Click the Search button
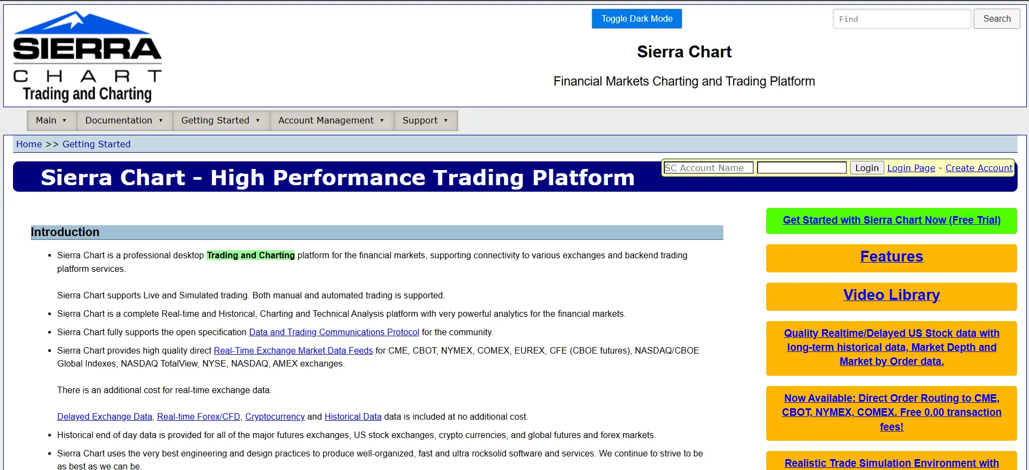 [x=997, y=19]
